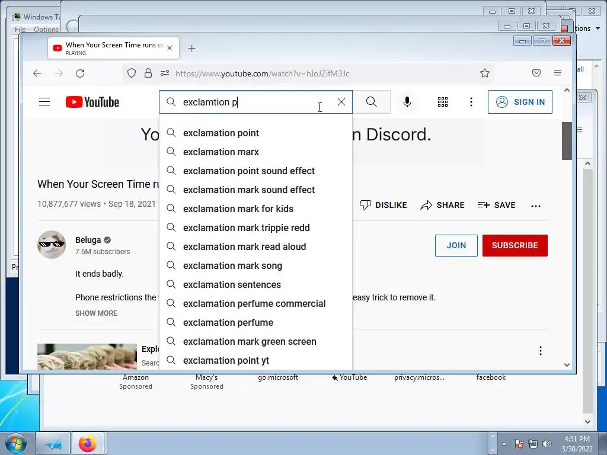Screen dimensions: 607x455
Task: Click Action Center flag icon
Action: [519, 444]
